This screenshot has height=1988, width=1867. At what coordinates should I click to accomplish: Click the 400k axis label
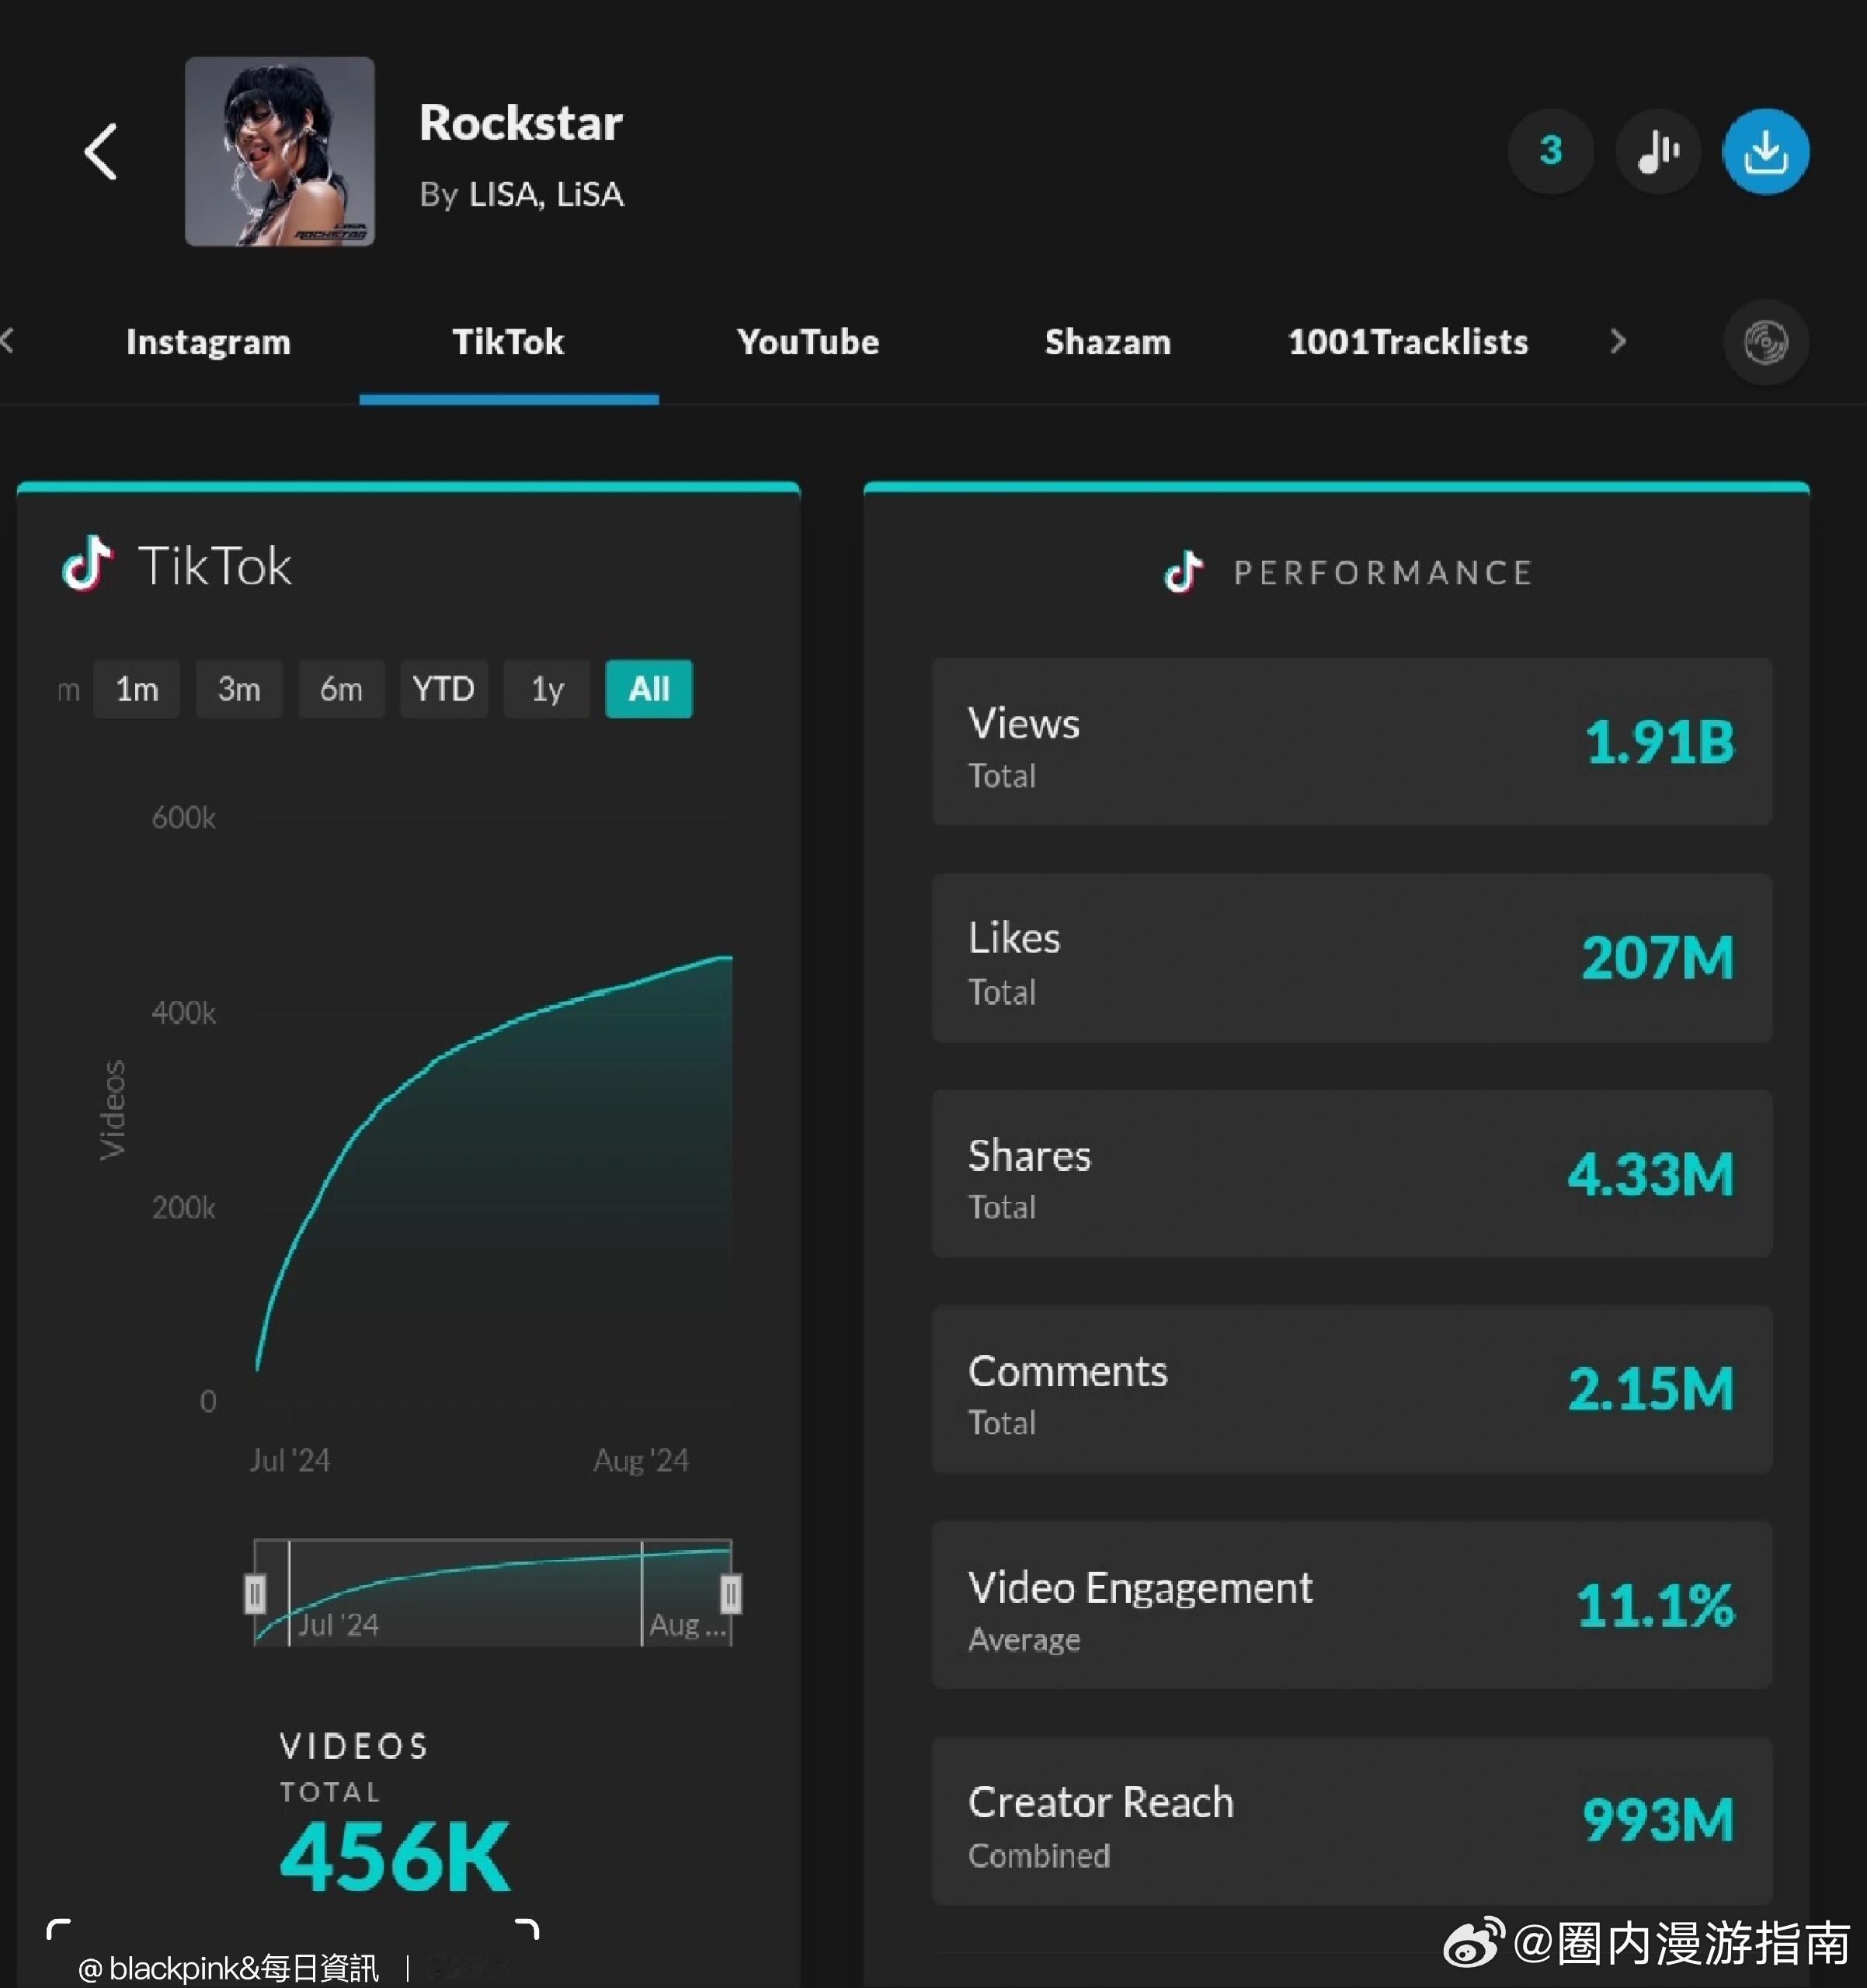(x=183, y=1013)
